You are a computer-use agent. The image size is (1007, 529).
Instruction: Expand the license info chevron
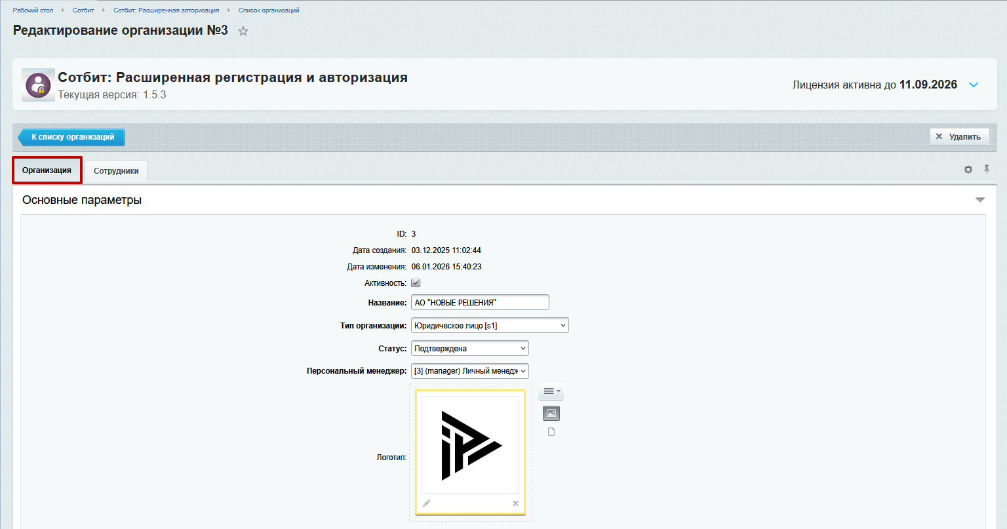[x=974, y=85]
